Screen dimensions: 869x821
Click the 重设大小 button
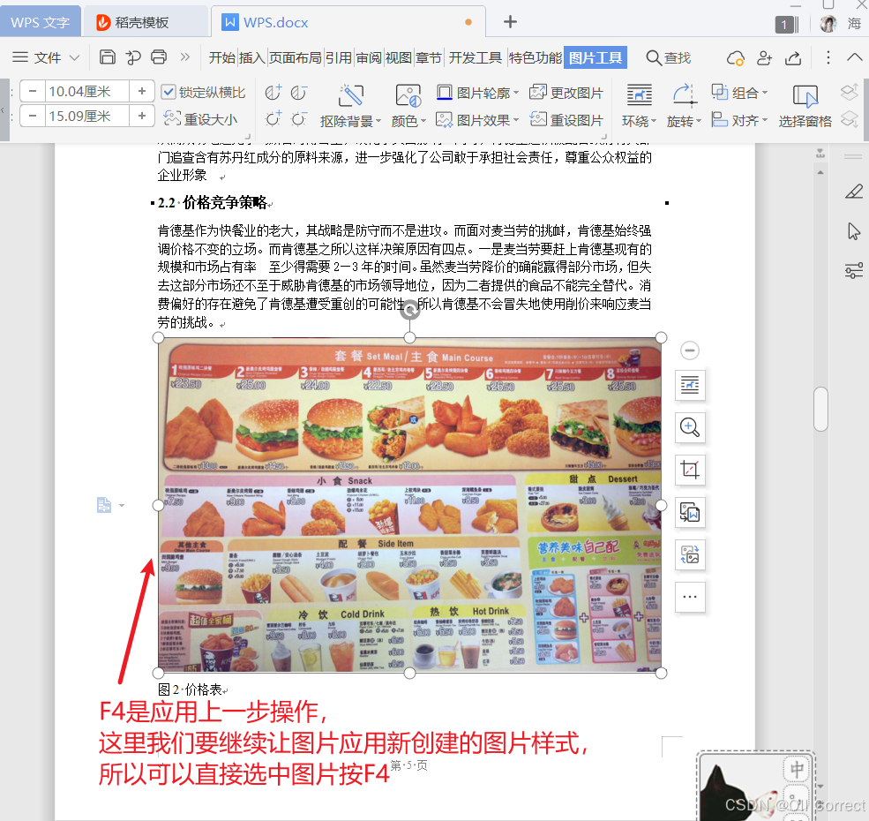click(200, 118)
